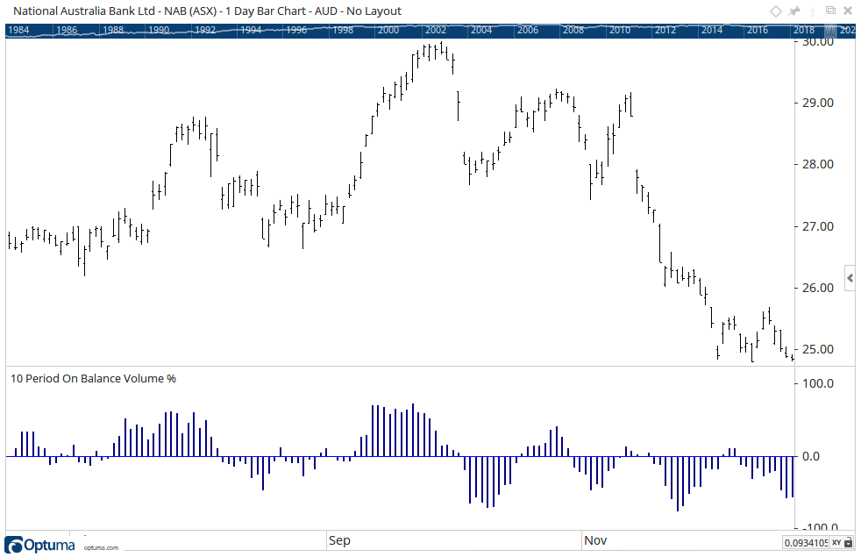Select the chart title 'National Australia Bank Ltd - NAB (ASX)'

pyautogui.click(x=115, y=11)
